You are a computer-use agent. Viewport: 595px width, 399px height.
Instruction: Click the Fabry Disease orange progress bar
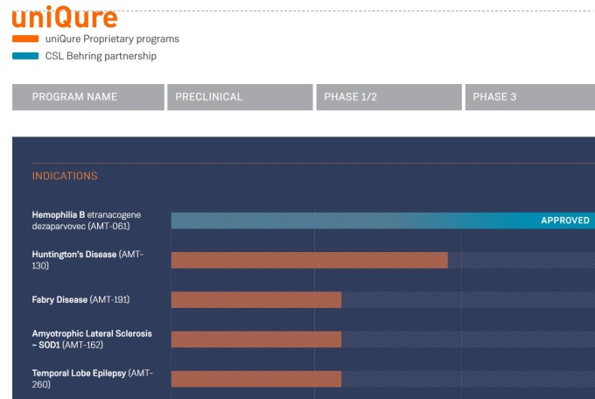[256, 300]
